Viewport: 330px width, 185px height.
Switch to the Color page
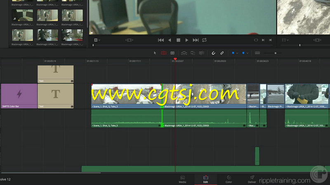coord(229,179)
